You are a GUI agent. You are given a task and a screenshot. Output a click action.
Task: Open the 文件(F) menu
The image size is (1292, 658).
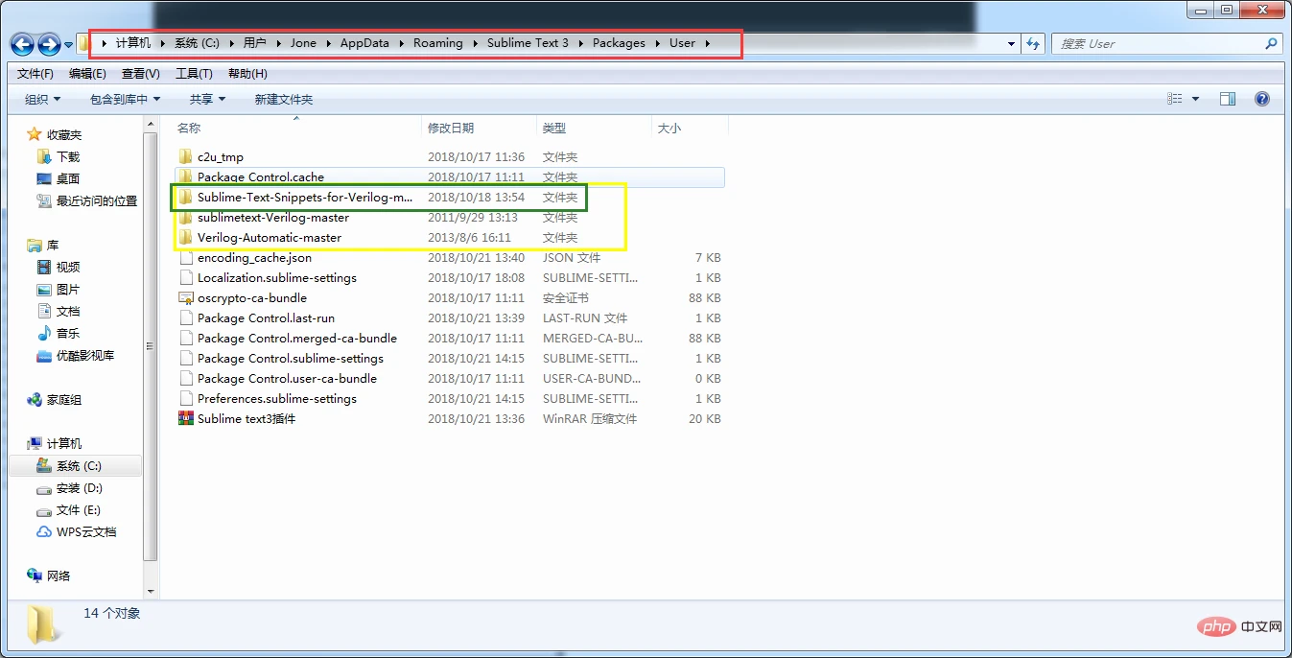click(x=35, y=74)
